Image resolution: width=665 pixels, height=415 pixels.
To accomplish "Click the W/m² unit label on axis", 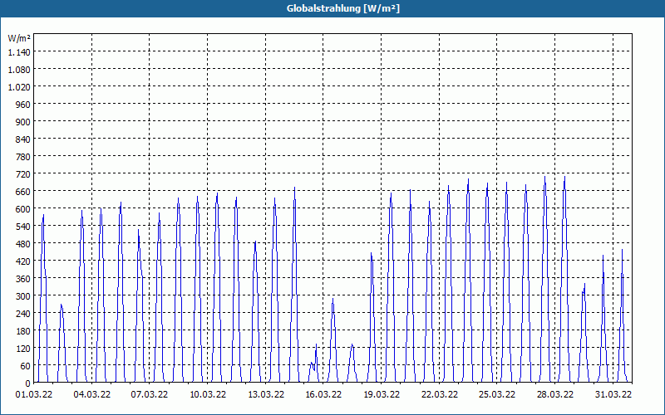I will point(19,38).
